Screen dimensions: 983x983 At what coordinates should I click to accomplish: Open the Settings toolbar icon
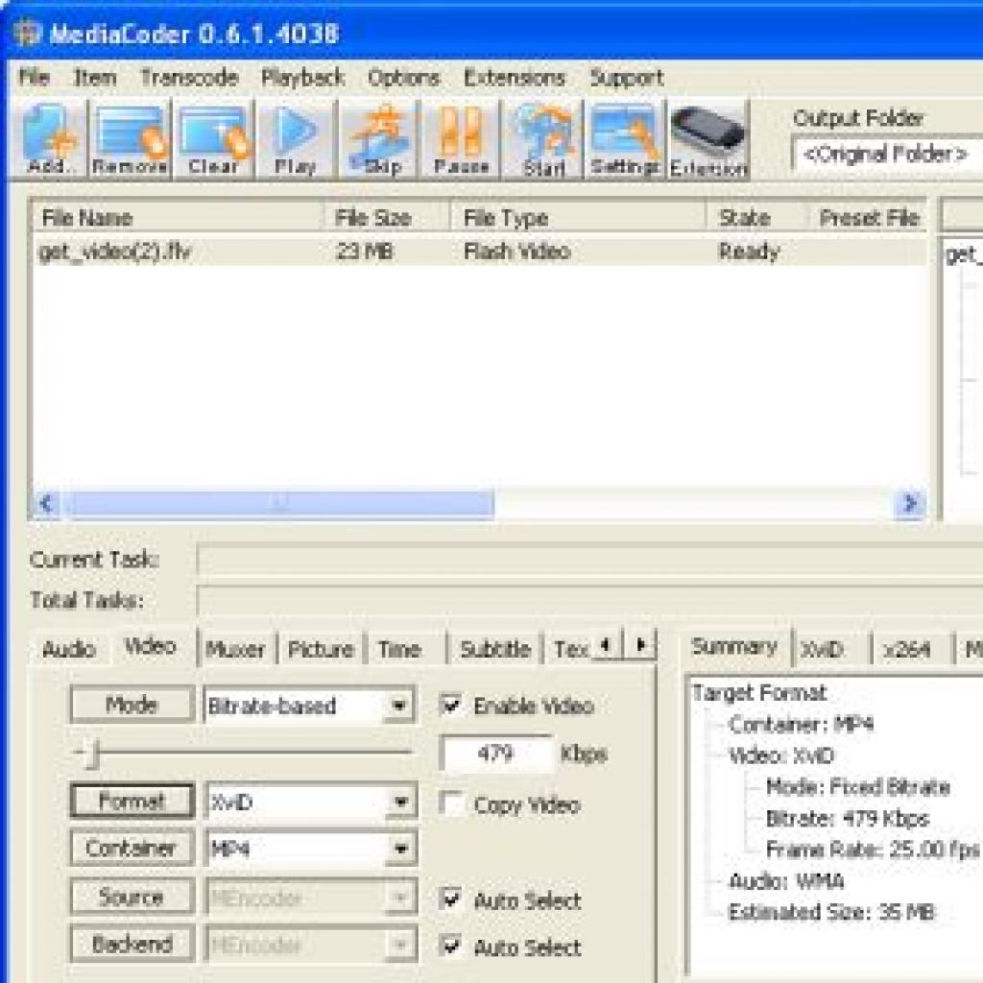click(x=625, y=140)
